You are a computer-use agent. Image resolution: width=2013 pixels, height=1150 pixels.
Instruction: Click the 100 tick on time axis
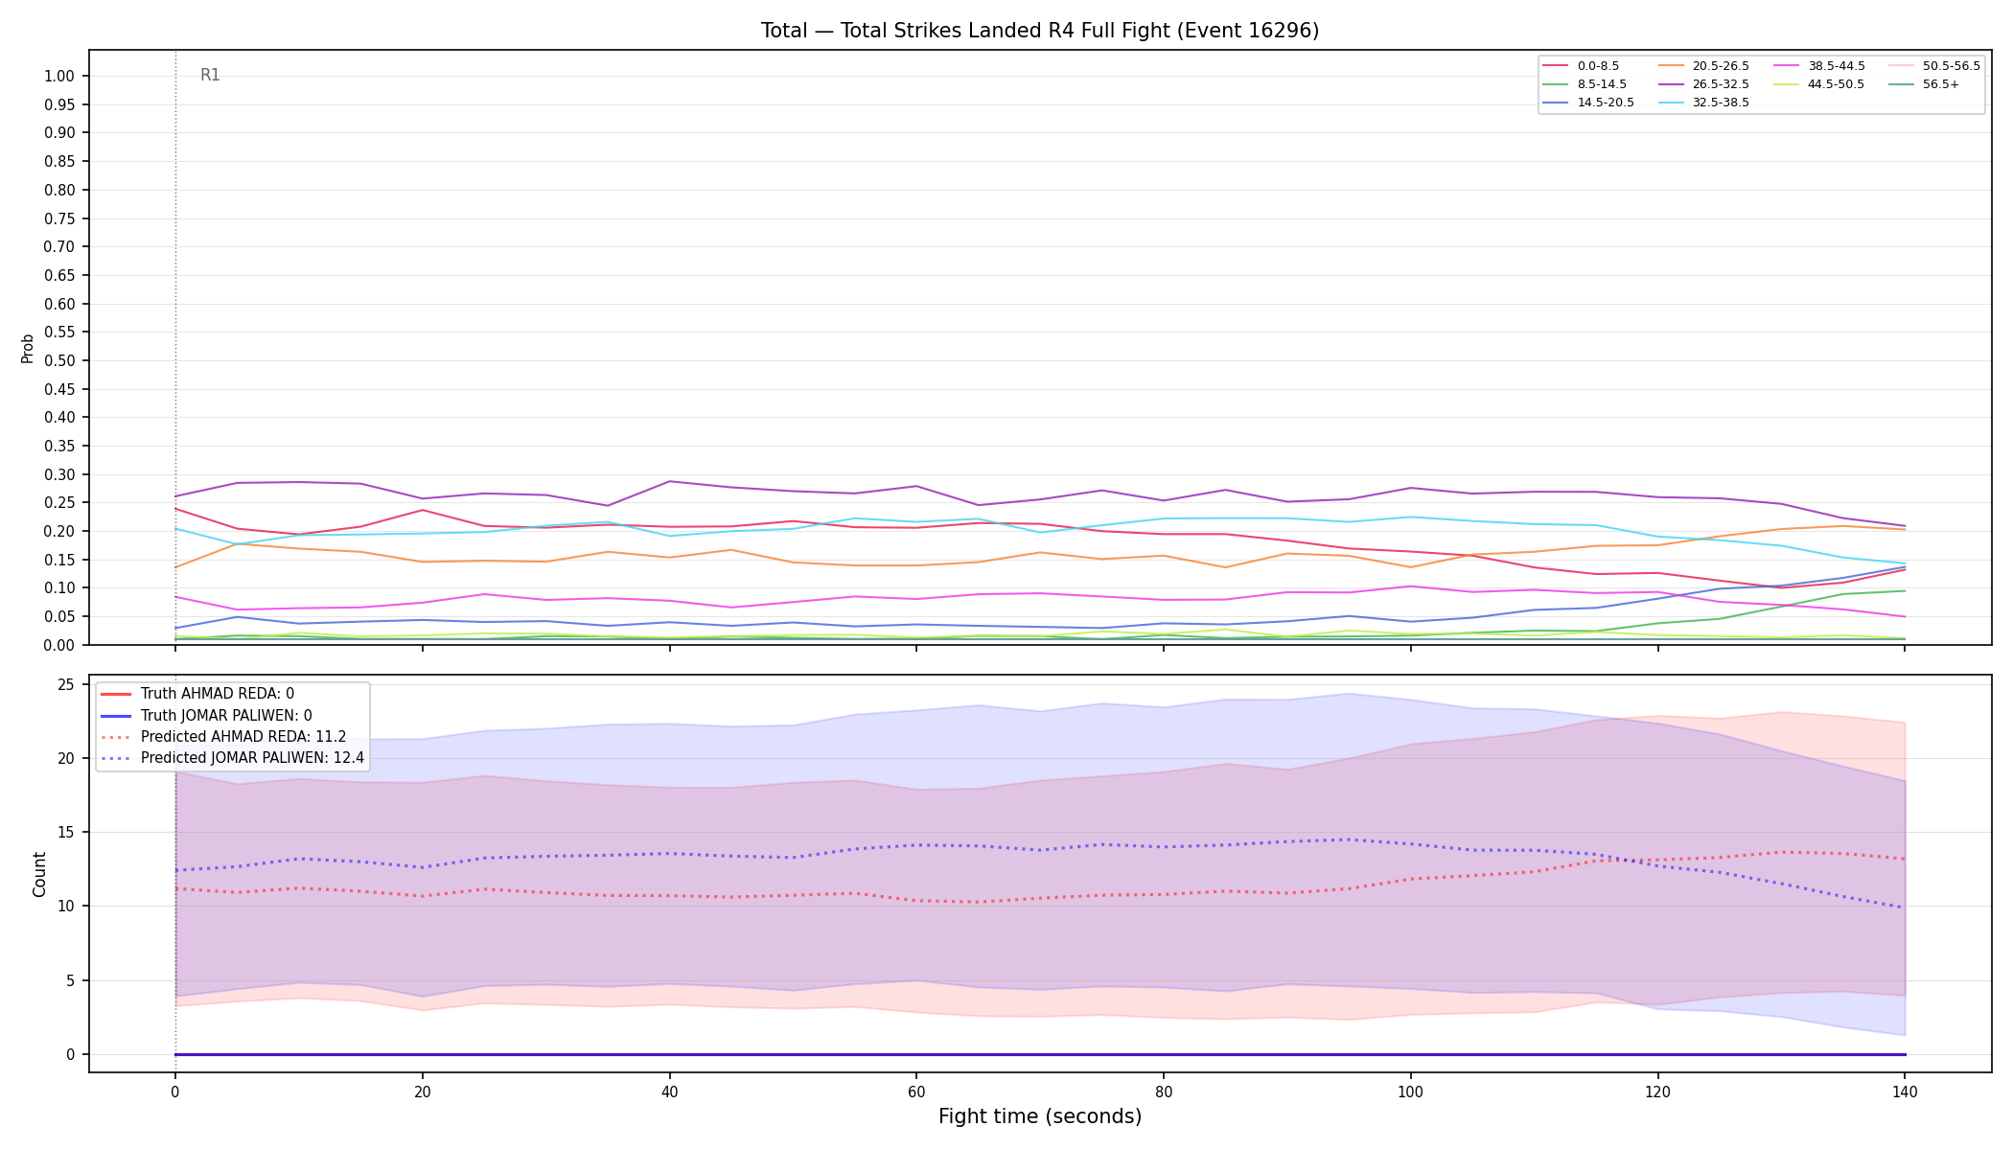(x=1410, y=1092)
